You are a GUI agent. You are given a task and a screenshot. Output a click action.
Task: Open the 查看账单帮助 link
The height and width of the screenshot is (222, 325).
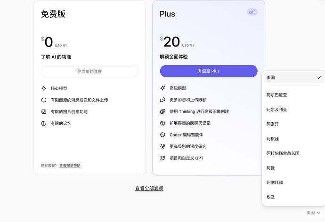point(70,166)
